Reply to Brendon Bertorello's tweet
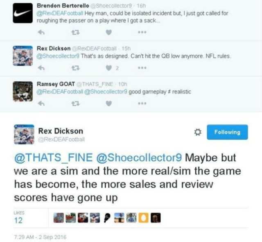 point(41,32)
